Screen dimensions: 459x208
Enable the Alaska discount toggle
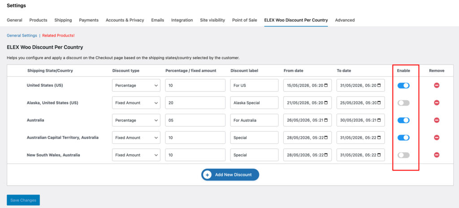coord(403,103)
